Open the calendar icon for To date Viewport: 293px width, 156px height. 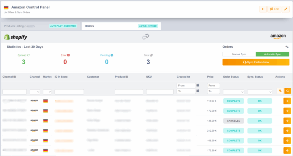pyautogui.click(x=198, y=91)
